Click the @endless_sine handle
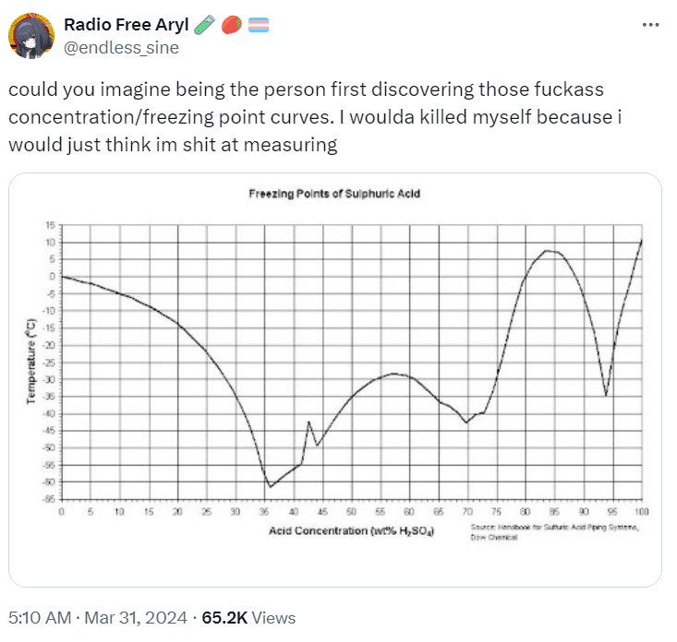Image resolution: width=677 pixels, height=642 pixels. (x=120, y=47)
